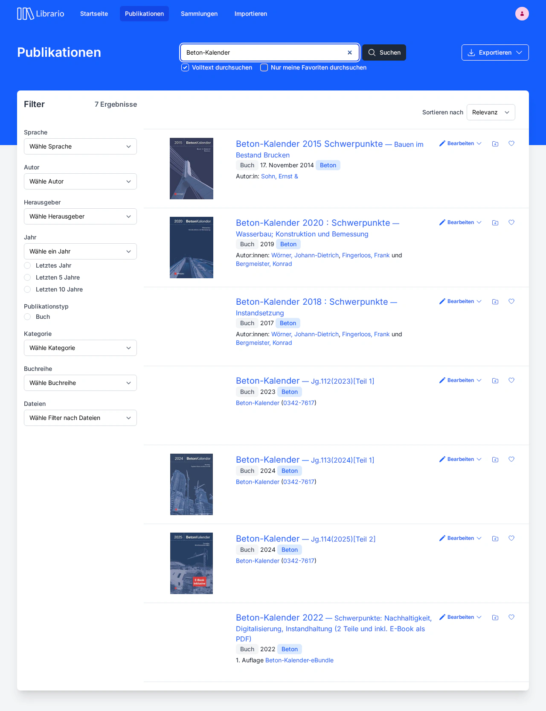Click the Beton tag on Beton-Kalender 2015

(328, 165)
